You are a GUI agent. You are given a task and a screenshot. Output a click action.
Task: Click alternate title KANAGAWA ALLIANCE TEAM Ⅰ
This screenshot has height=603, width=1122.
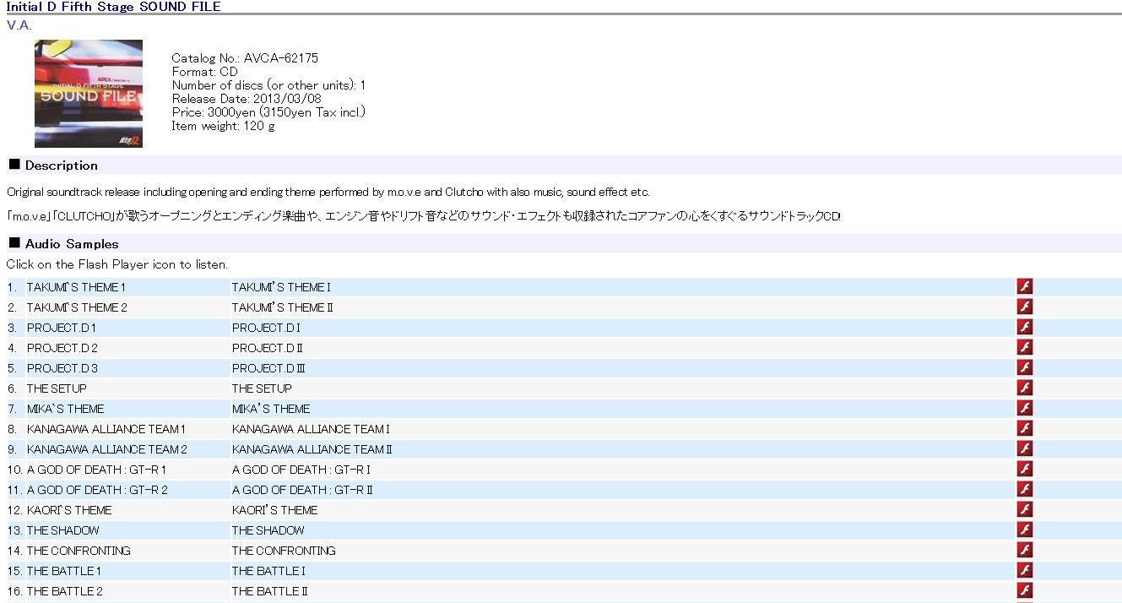point(311,429)
